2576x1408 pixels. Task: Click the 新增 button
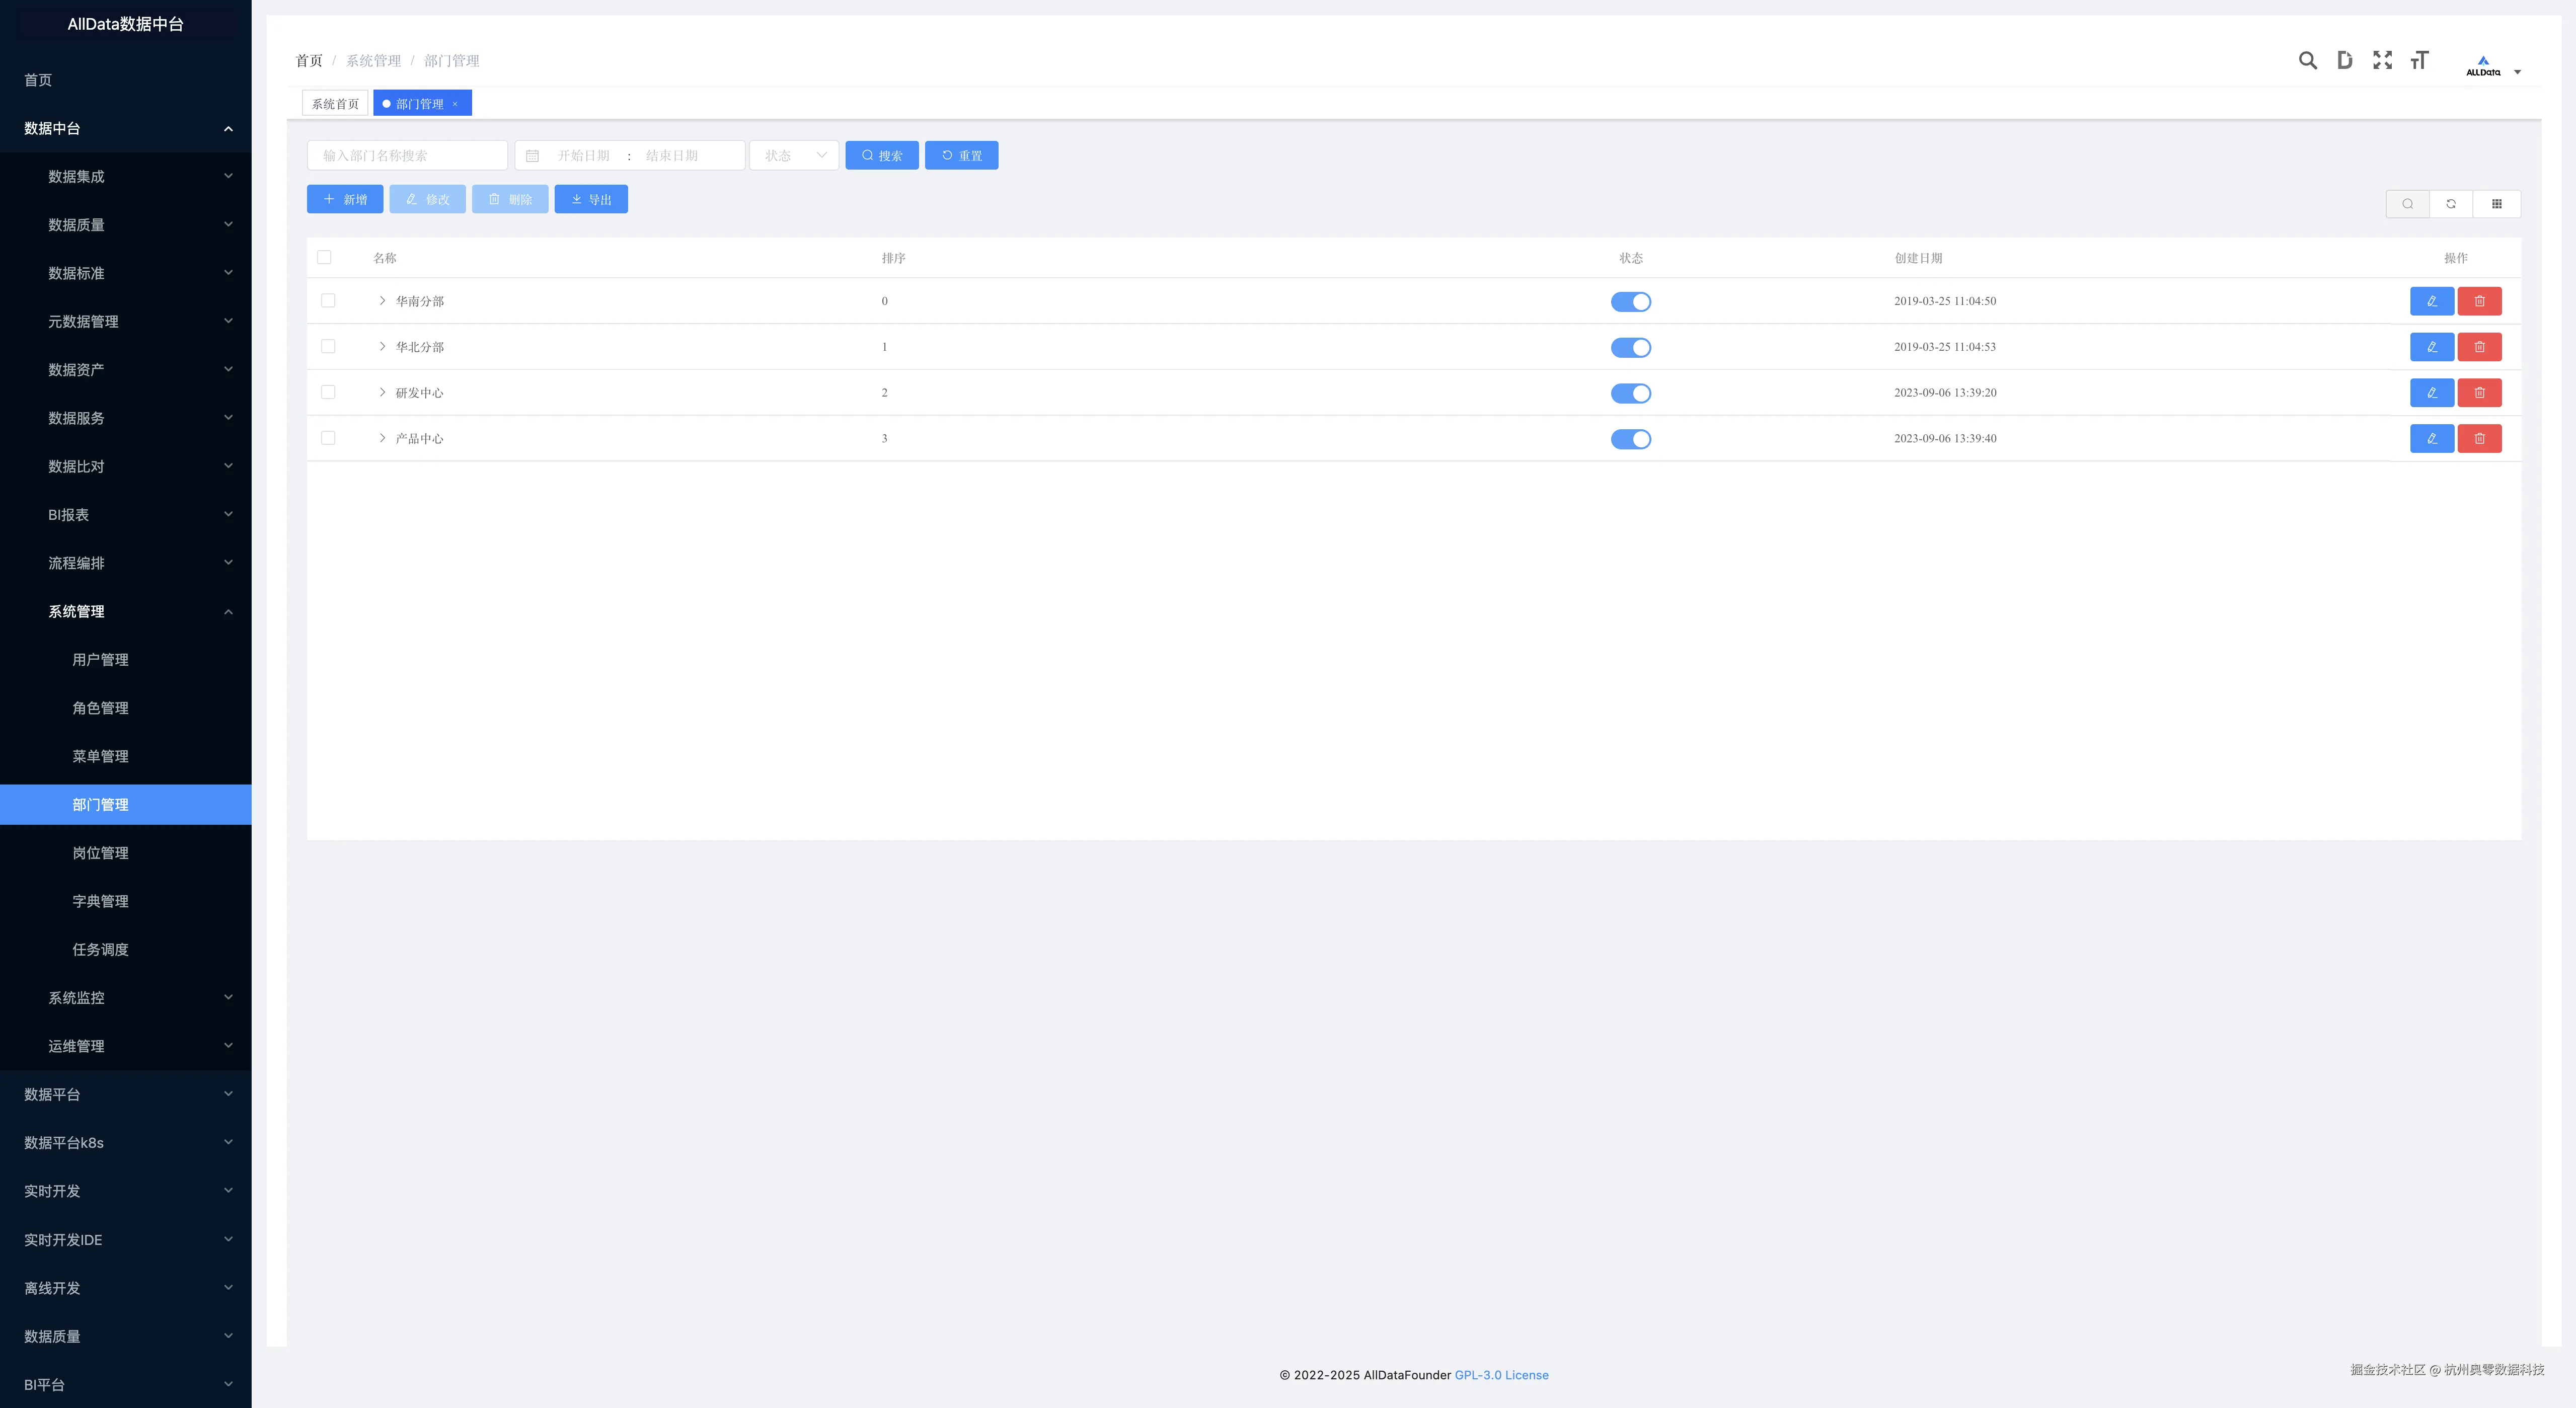point(345,200)
